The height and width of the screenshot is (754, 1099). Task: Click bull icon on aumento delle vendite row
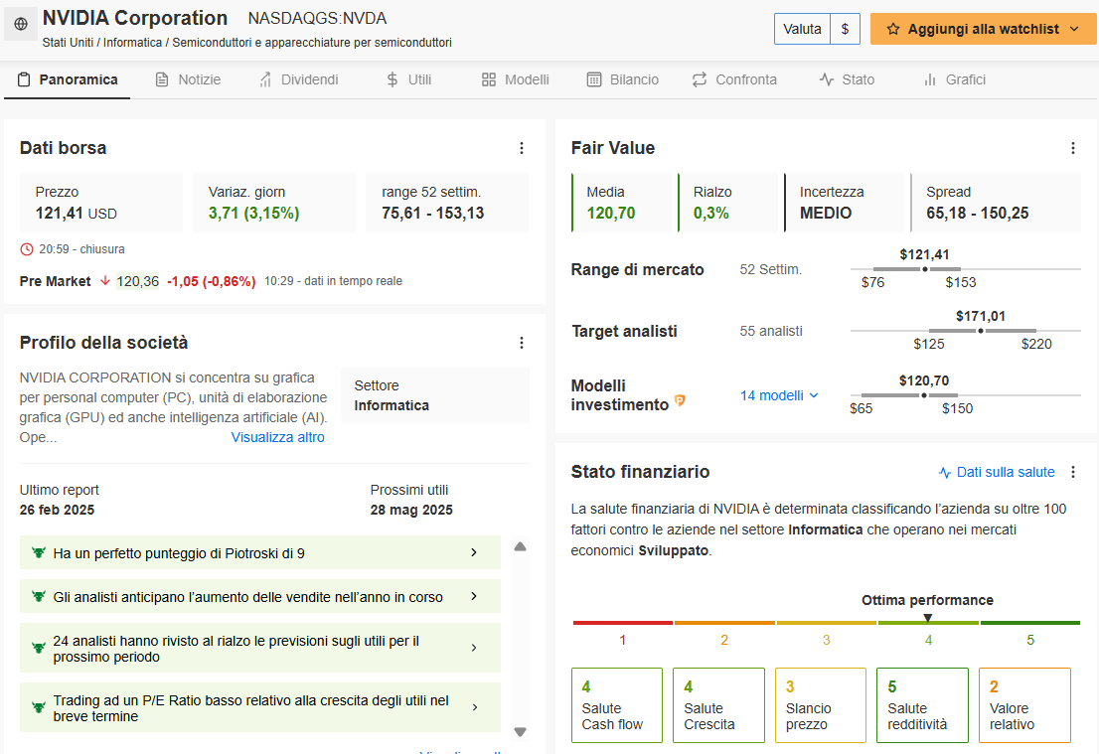click(x=39, y=596)
